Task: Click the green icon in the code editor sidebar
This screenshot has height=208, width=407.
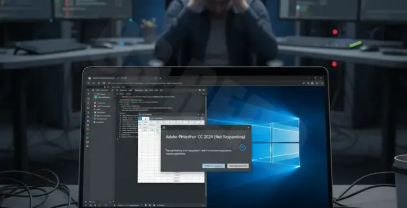Action: [95, 97]
